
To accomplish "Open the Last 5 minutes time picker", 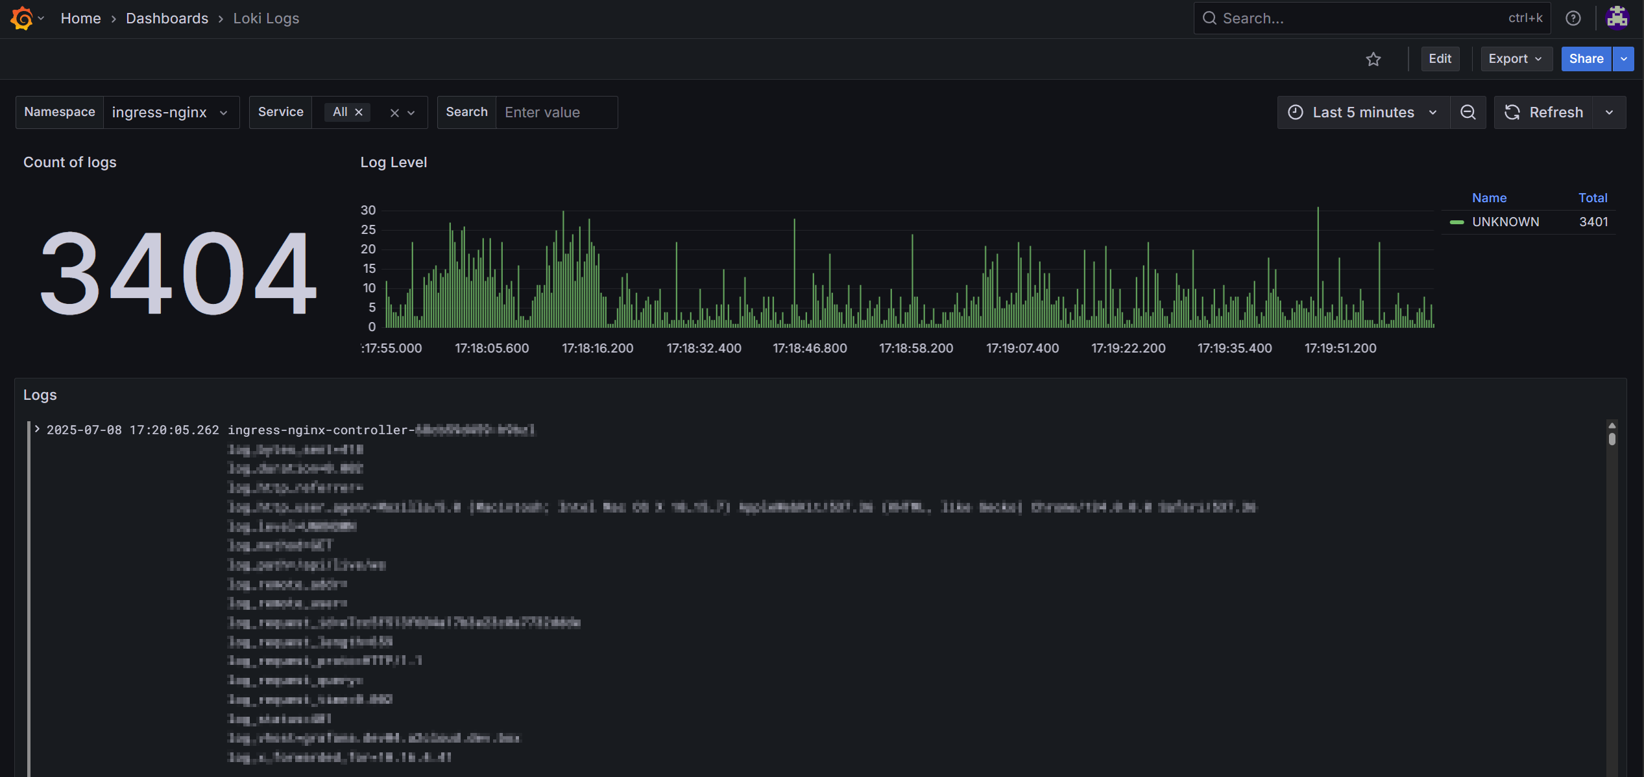I will pos(1363,112).
